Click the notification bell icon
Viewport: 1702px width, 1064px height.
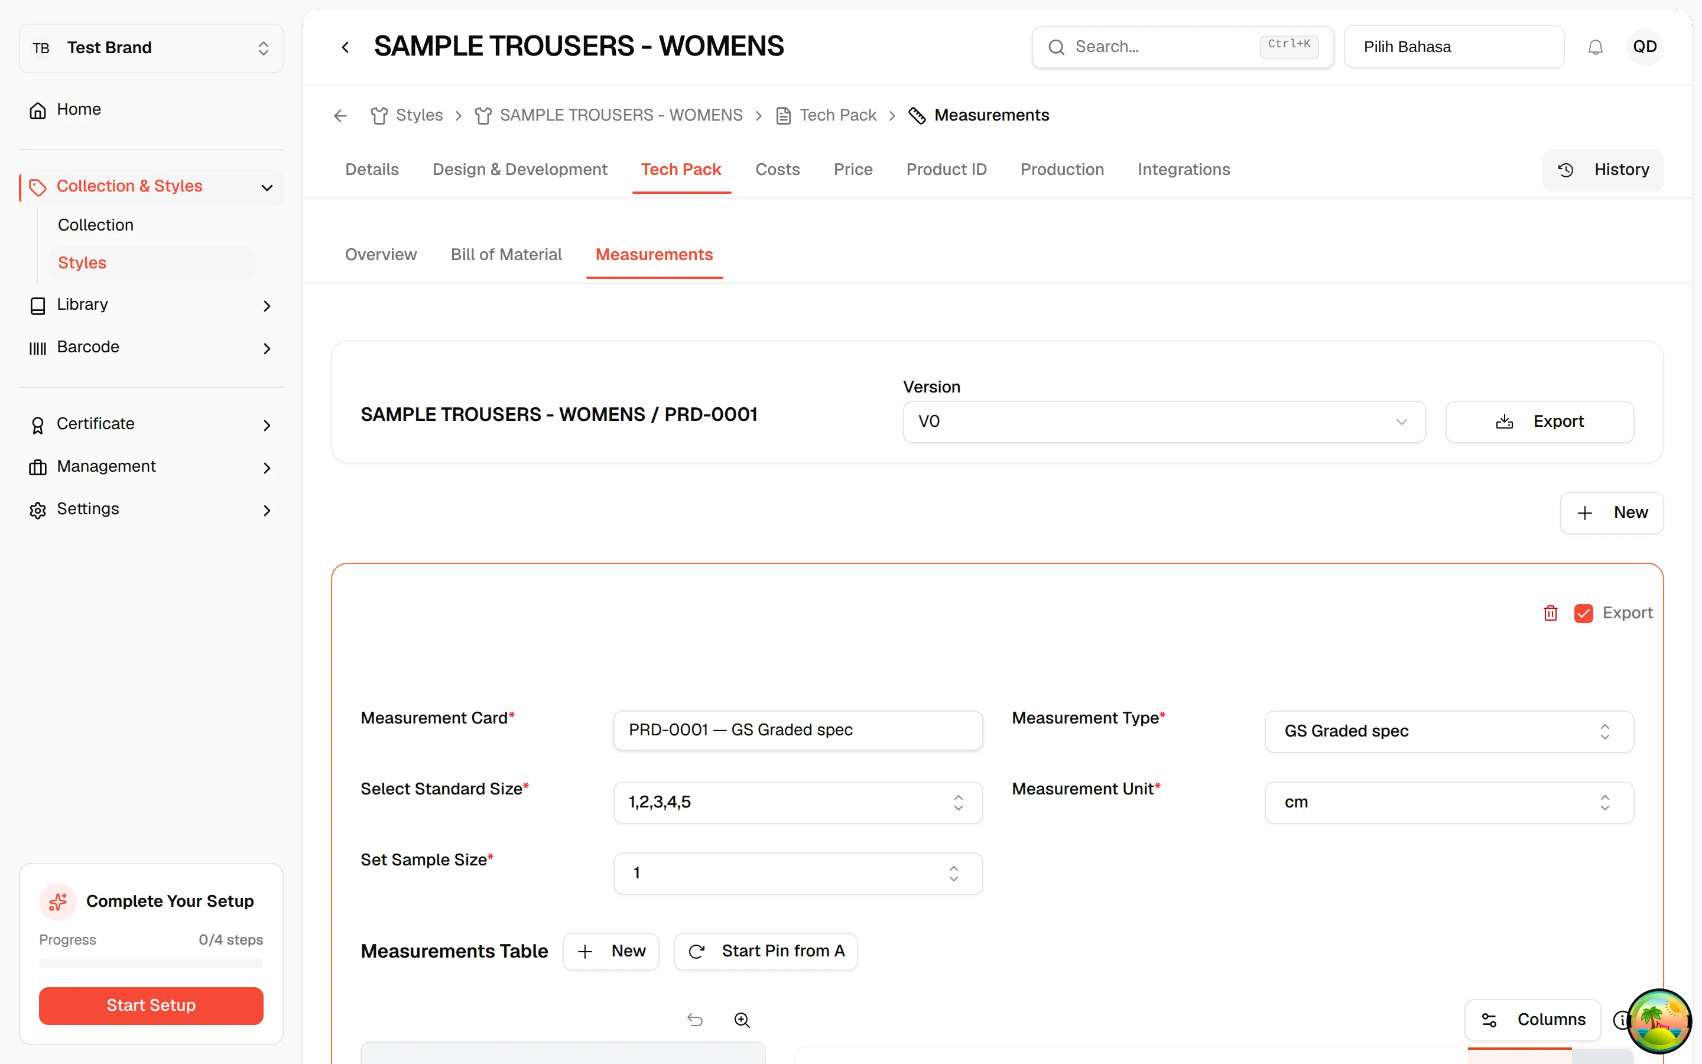[x=1595, y=47]
